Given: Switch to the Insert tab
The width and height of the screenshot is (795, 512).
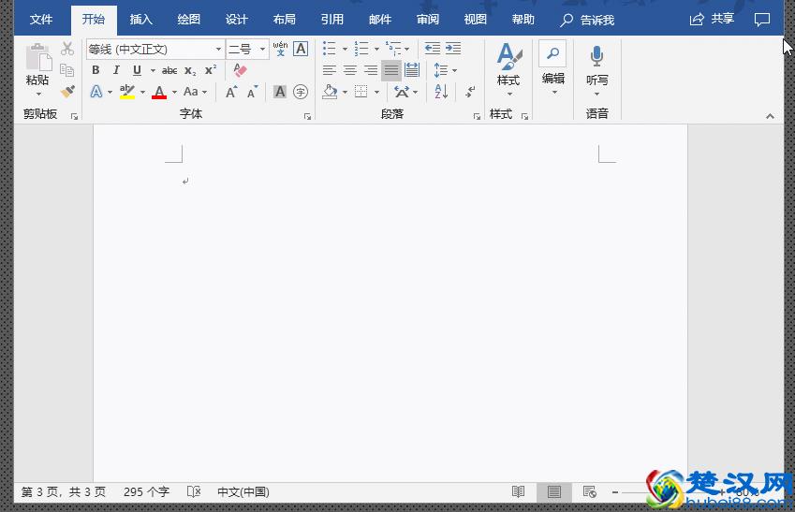Looking at the screenshot, I should pos(141,20).
